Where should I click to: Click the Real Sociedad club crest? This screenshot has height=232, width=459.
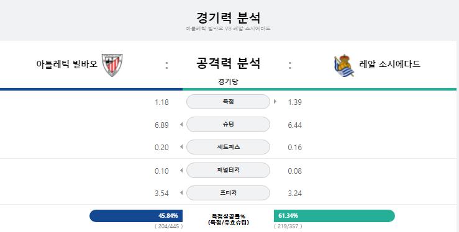pyautogui.click(x=344, y=66)
